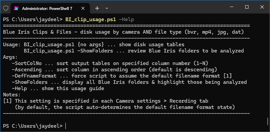Select the Administrator: PowerShell 7 tab
The width and height of the screenshot is (270, 132).
coord(50,8)
